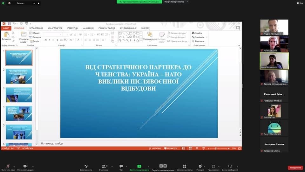Viewport: 305px width, 172px height.
Task: Expand the Виділити select dropdown
Action: click(200, 41)
